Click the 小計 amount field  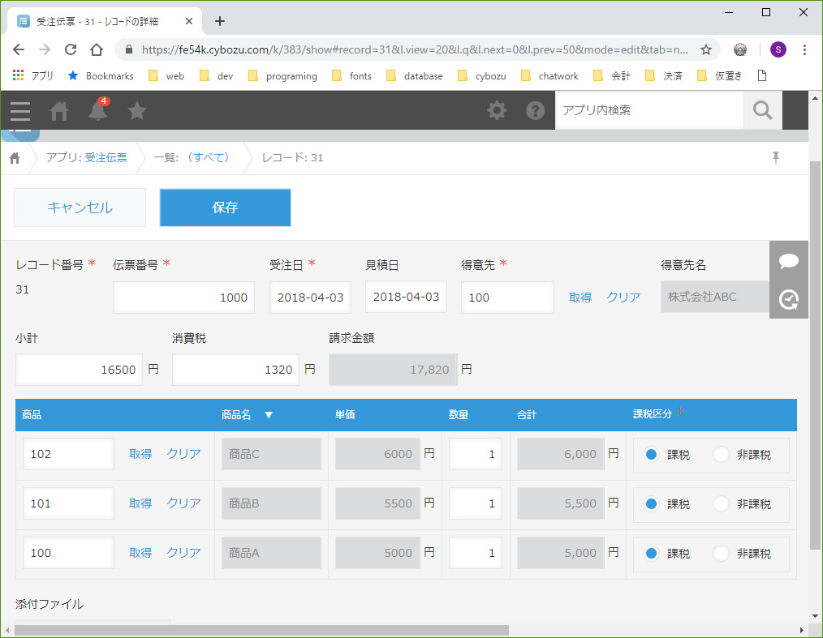tap(79, 370)
